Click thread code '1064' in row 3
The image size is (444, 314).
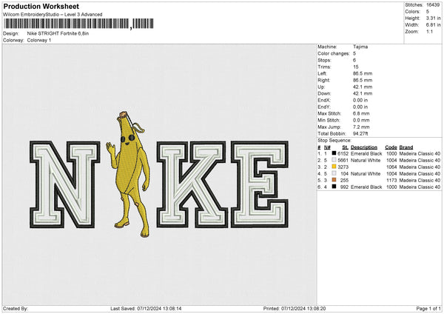point(391,167)
